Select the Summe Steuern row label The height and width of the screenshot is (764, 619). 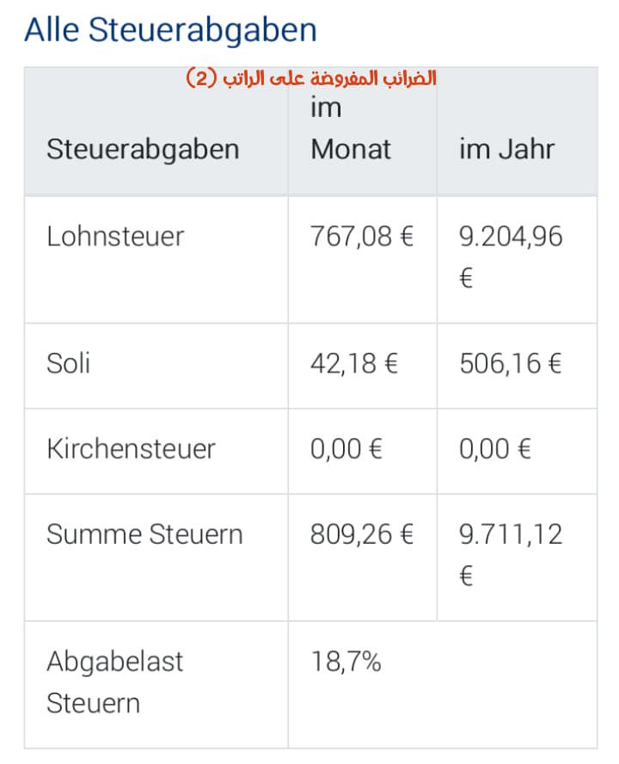(x=144, y=534)
